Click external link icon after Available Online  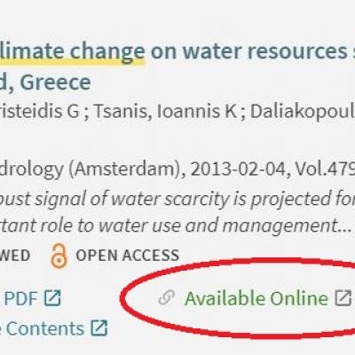[x=343, y=297]
